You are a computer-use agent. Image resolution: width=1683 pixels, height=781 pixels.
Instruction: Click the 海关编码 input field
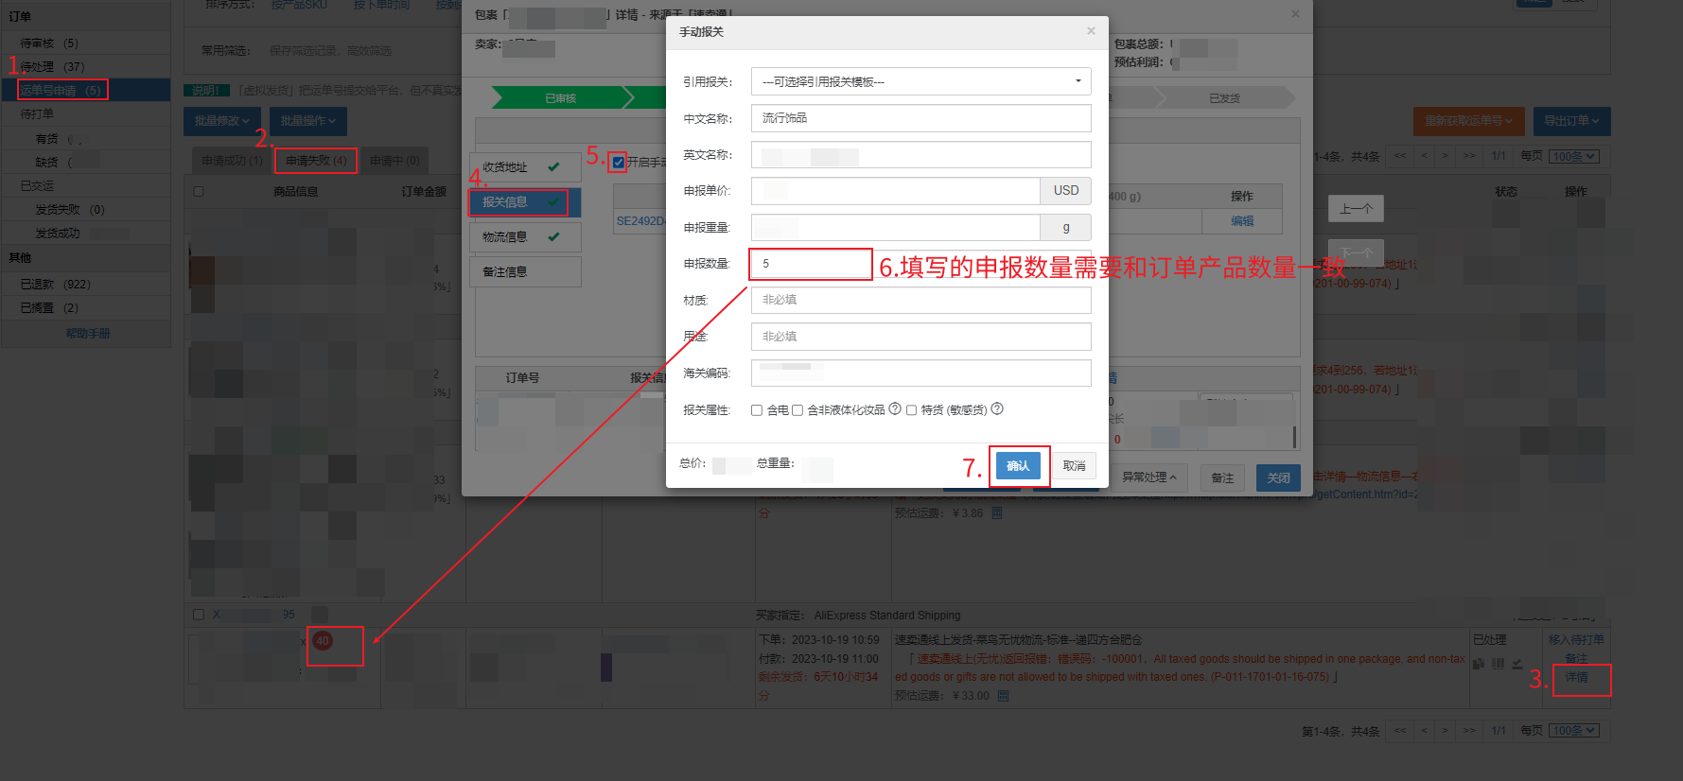[920, 373]
